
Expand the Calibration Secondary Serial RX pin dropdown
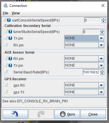click(x=101, y=45)
